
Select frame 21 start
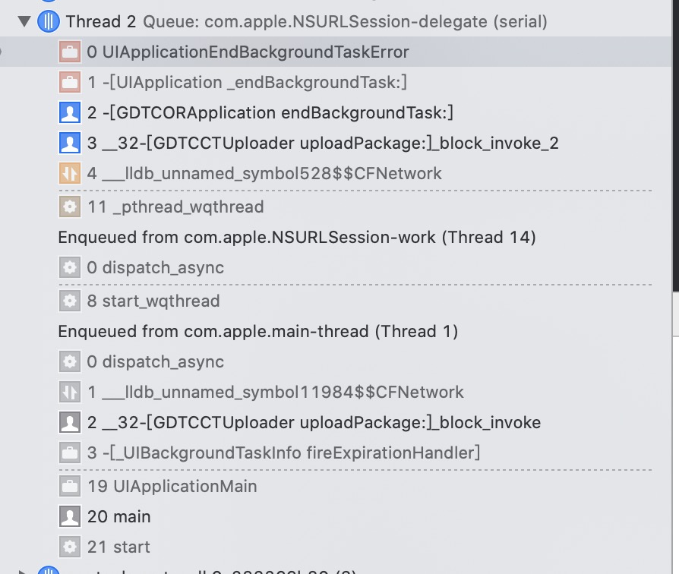pos(336,547)
